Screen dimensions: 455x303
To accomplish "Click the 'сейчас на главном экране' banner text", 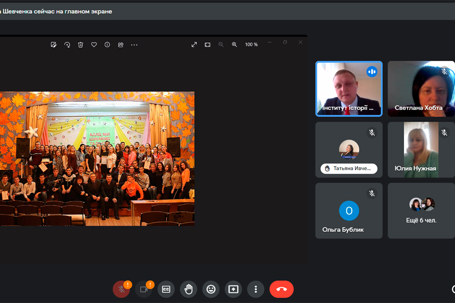I will (73, 12).
